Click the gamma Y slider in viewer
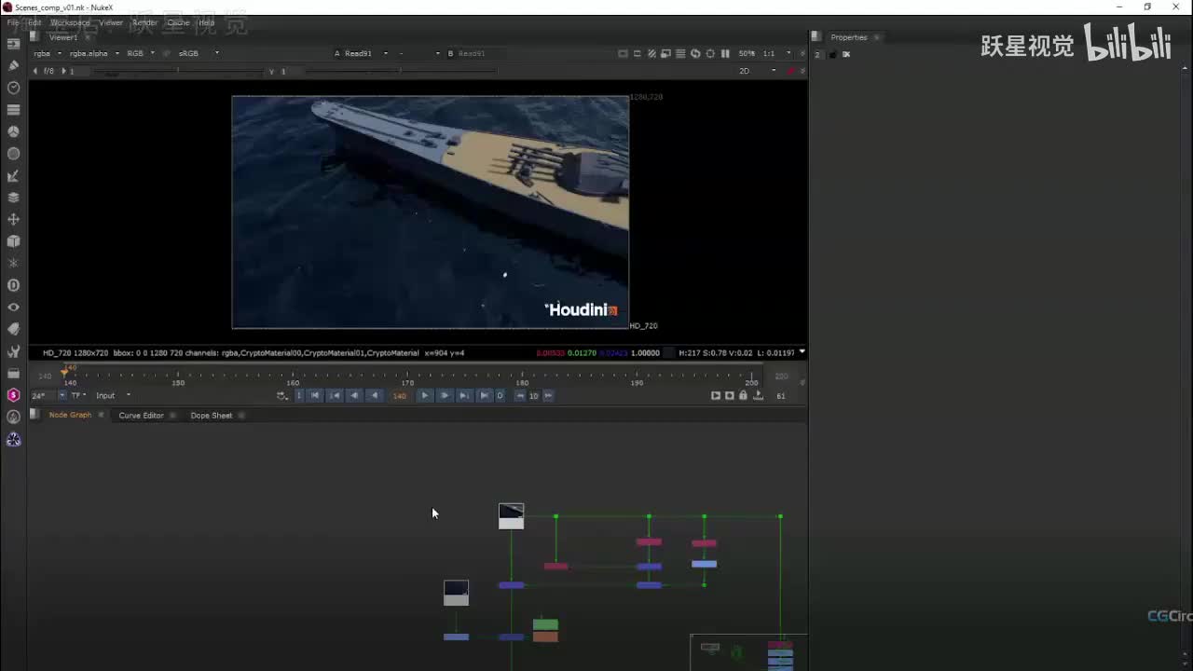 coord(399,71)
